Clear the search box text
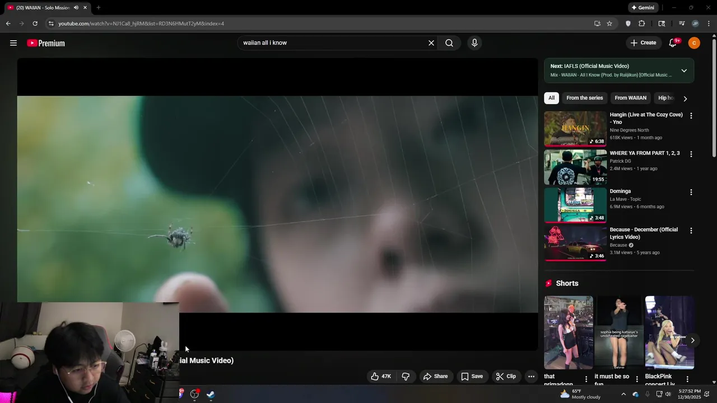Screen dimensions: 717x403 coord(431,43)
